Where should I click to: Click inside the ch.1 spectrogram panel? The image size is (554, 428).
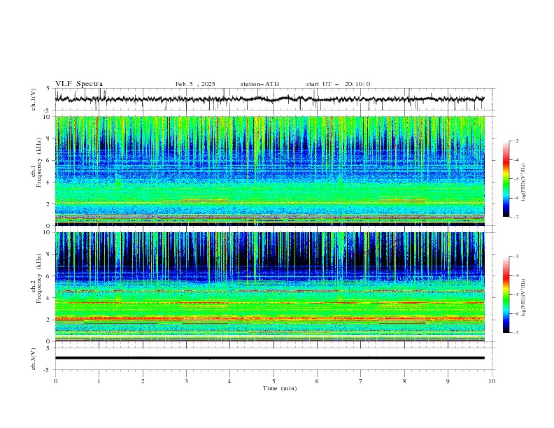coord(269,171)
